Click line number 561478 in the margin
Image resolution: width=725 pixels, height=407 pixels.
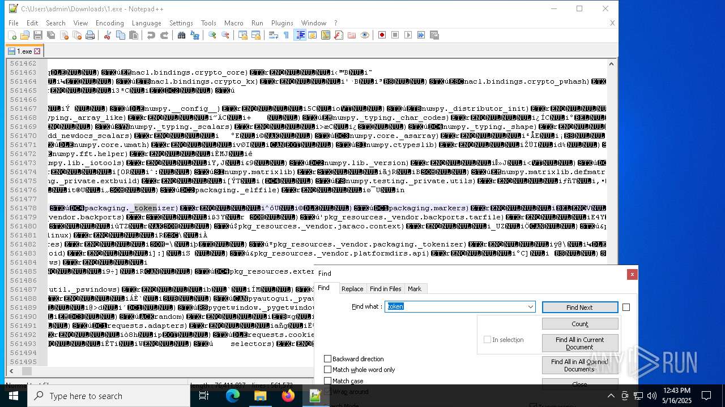(x=23, y=208)
